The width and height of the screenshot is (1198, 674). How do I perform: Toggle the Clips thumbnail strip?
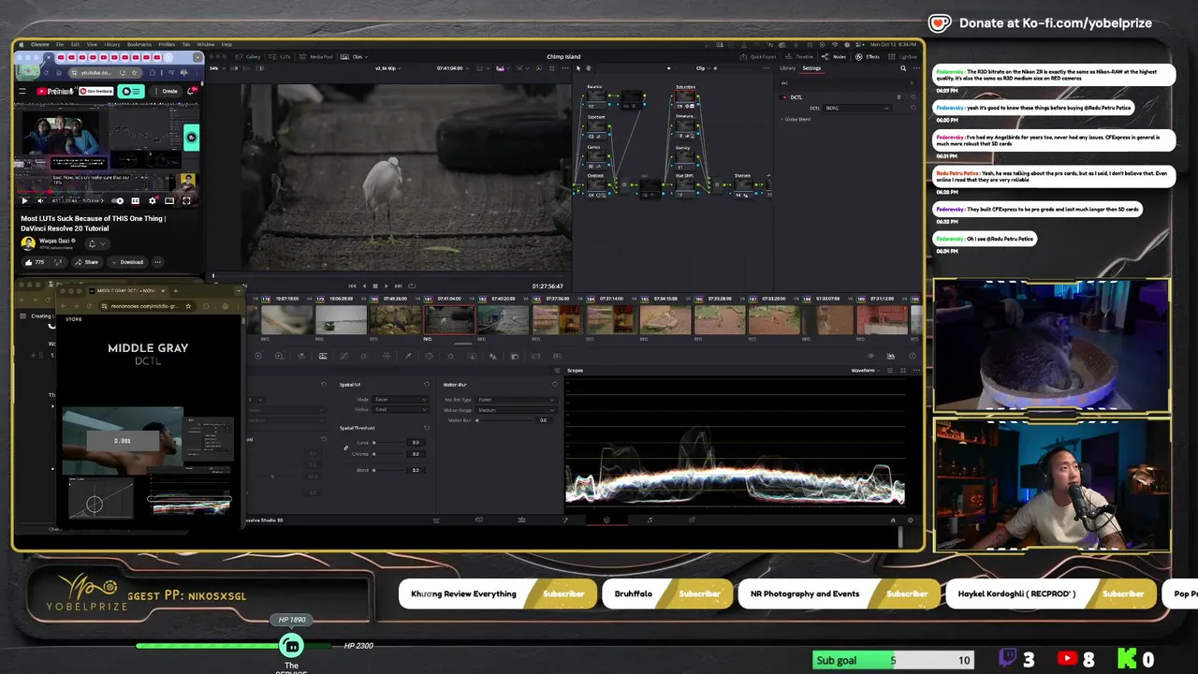coord(354,57)
